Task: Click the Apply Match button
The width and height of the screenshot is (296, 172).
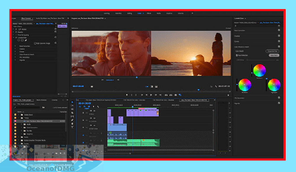Action: point(274,55)
